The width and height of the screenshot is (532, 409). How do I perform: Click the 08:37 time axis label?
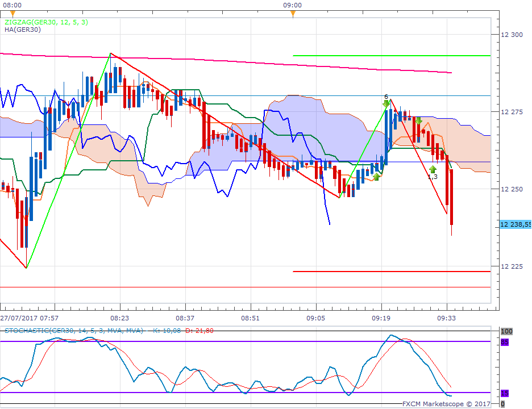pyautogui.click(x=185, y=319)
